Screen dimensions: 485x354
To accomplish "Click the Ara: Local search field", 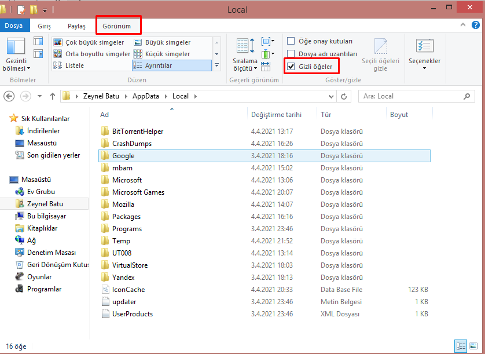I will [x=416, y=96].
